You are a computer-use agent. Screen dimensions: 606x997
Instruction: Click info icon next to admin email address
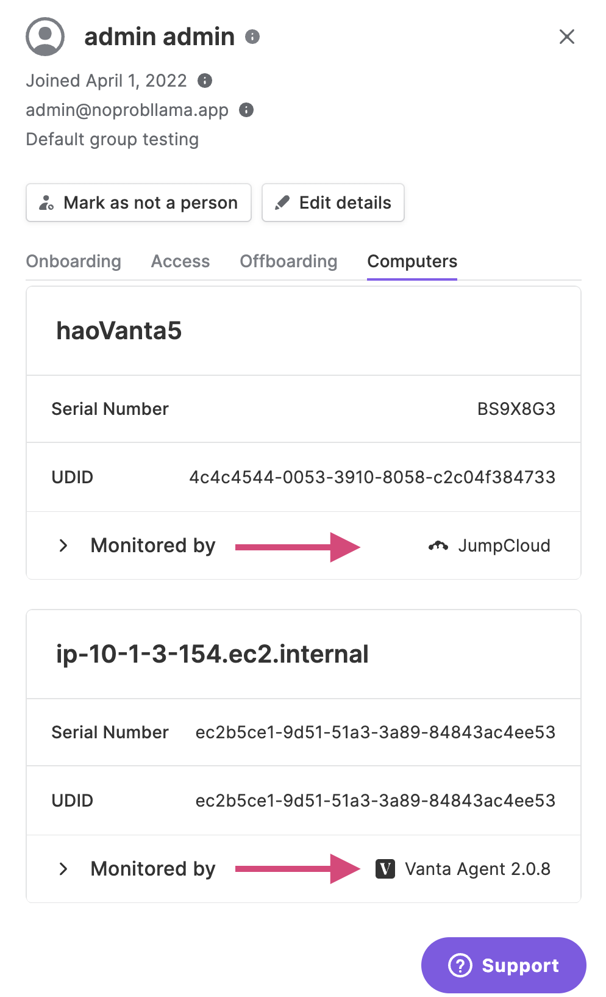[246, 110]
